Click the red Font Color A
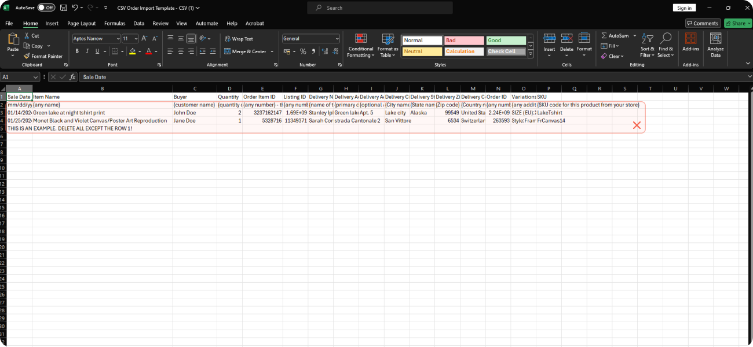 148,51
